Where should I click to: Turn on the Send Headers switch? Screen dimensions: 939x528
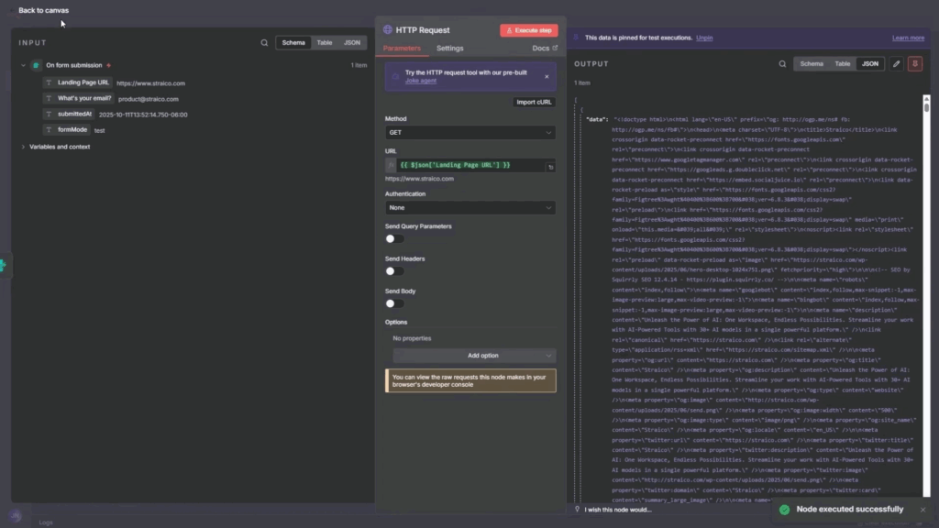pyautogui.click(x=394, y=271)
